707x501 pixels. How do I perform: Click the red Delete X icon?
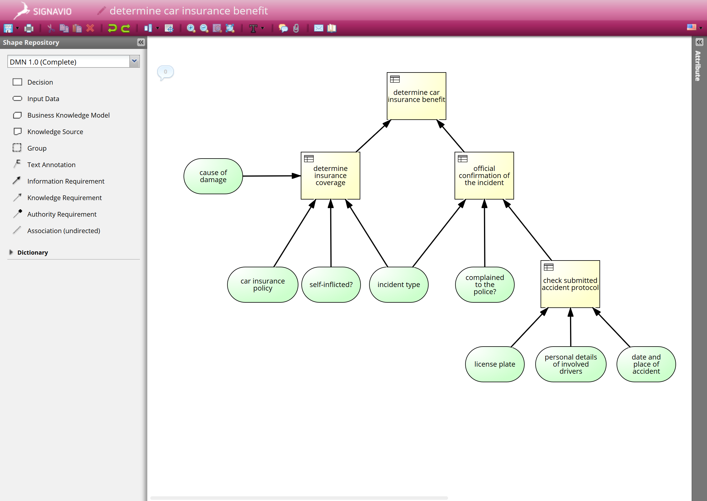point(90,28)
